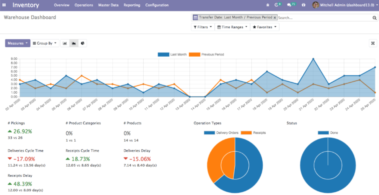Viewport: 379px width, 195px height.
Task: Toggle Previous Period legend swatch
Action: pos(195,54)
